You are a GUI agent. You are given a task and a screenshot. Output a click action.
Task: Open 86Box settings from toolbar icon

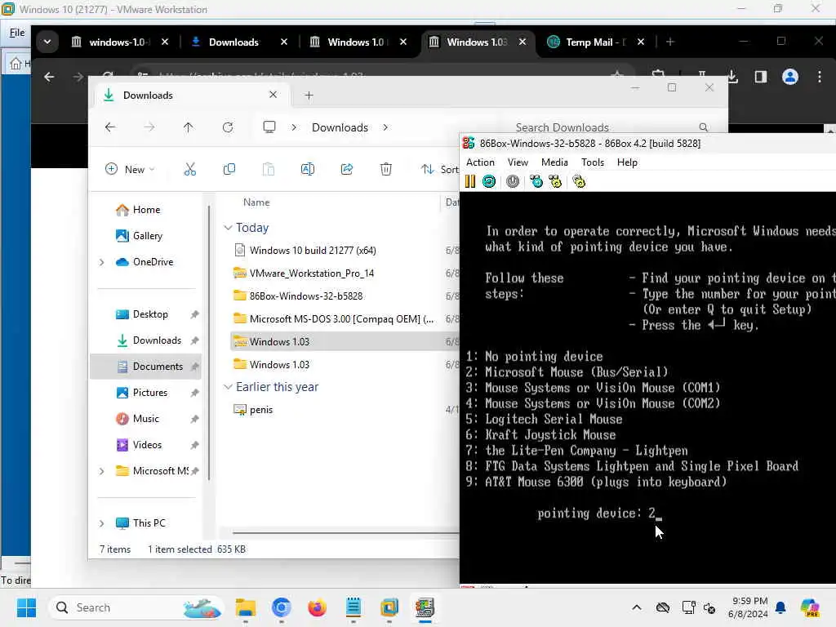click(579, 181)
